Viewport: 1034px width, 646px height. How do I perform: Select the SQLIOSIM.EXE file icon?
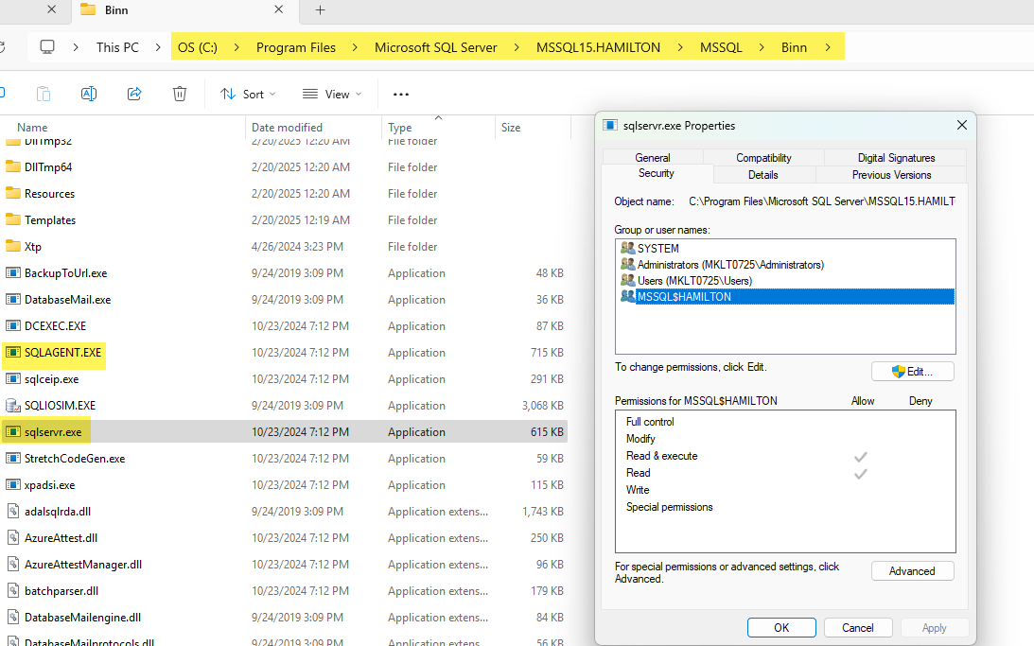pyautogui.click(x=13, y=406)
